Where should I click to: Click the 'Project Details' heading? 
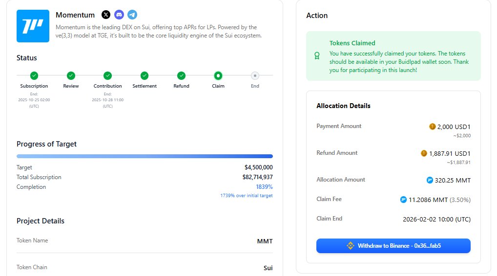(x=40, y=221)
